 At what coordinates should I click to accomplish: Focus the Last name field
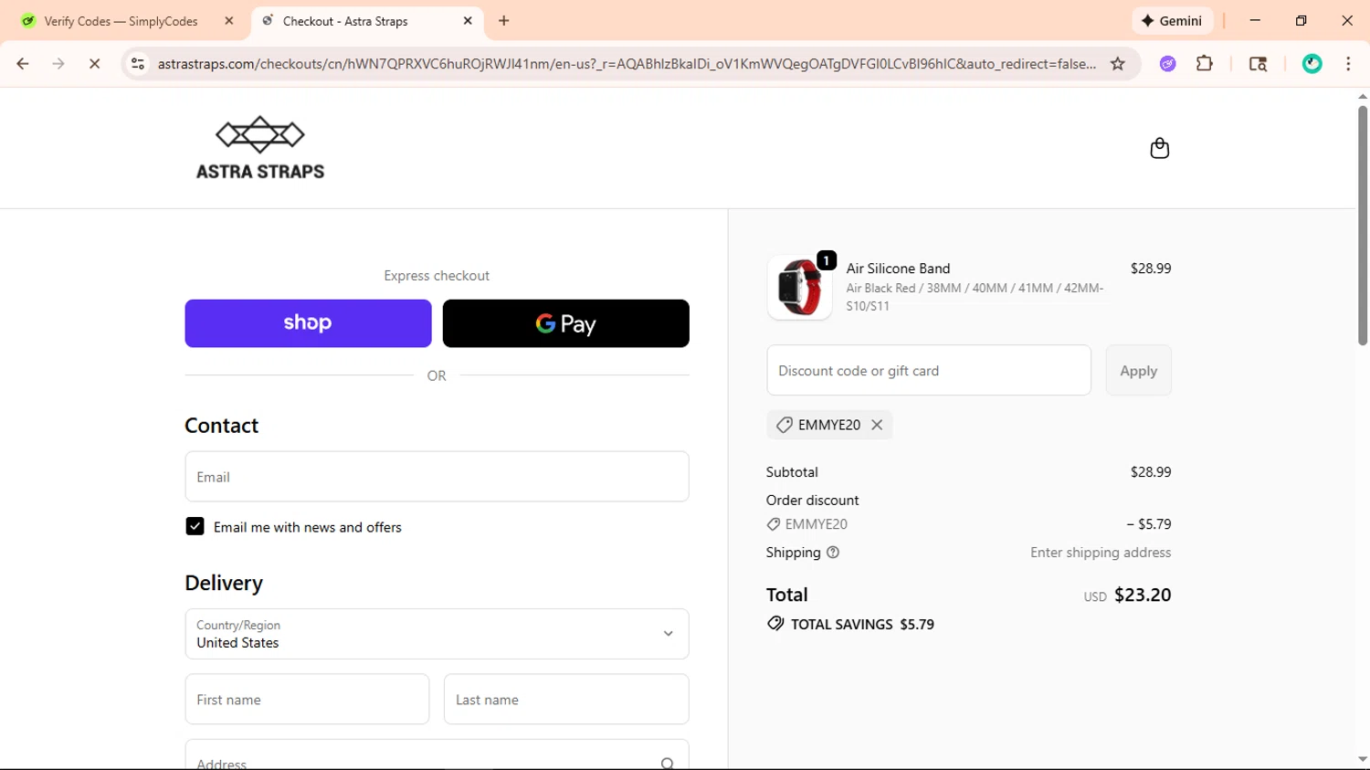[566, 699]
